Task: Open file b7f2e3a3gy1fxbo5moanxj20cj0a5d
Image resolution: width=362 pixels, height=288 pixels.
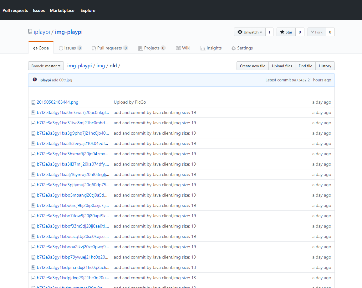Action: 72,195
